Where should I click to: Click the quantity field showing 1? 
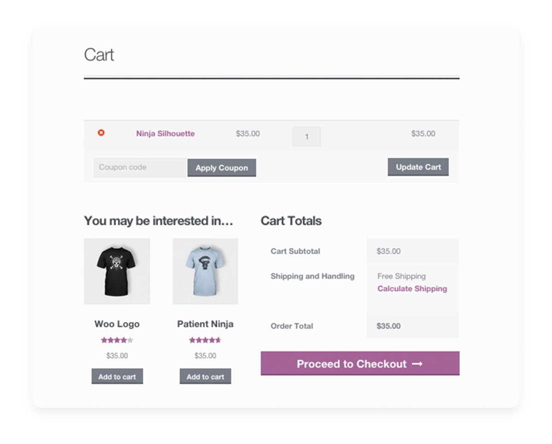pyautogui.click(x=307, y=137)
